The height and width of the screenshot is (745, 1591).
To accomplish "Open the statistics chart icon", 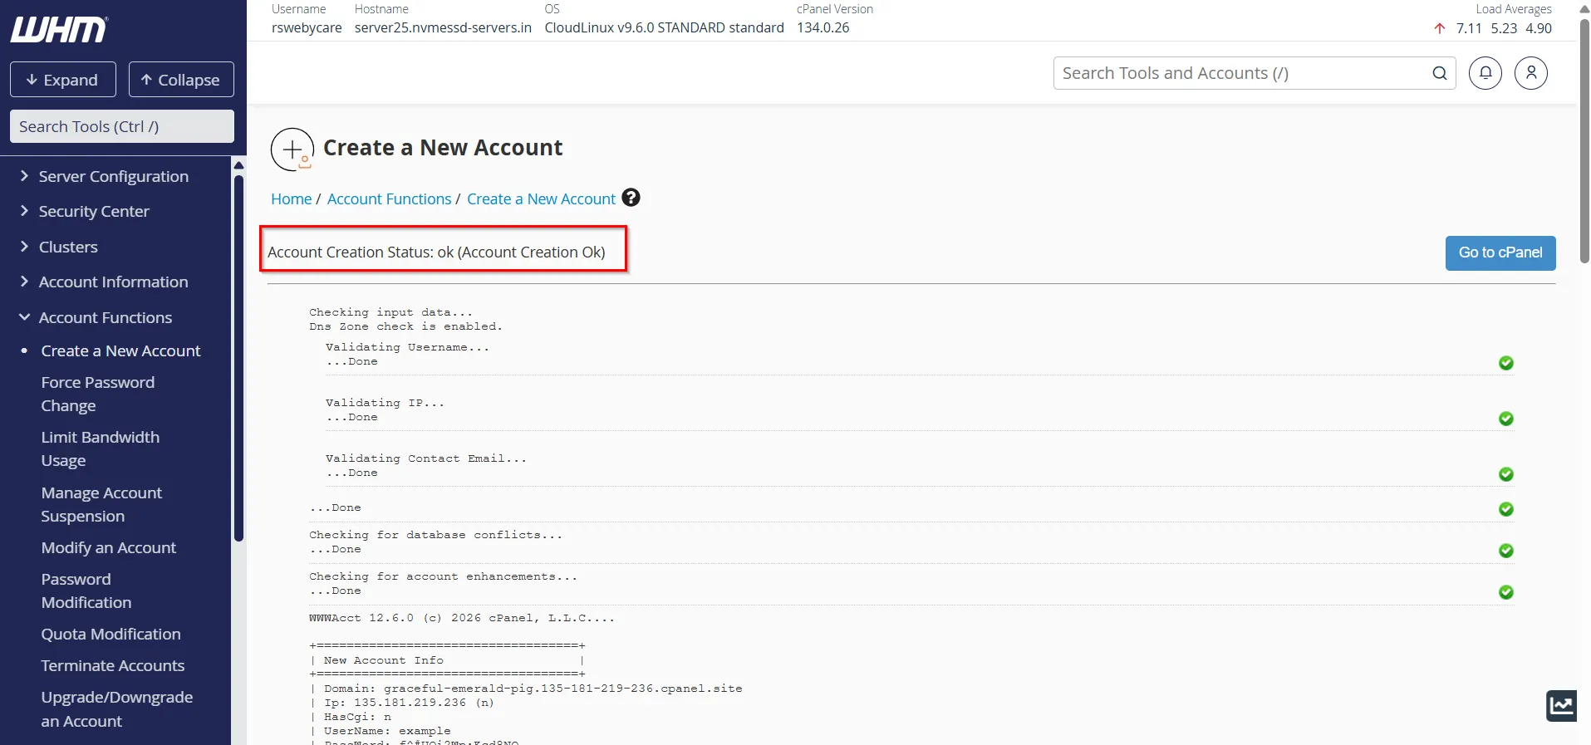I will click(1562, 706).
